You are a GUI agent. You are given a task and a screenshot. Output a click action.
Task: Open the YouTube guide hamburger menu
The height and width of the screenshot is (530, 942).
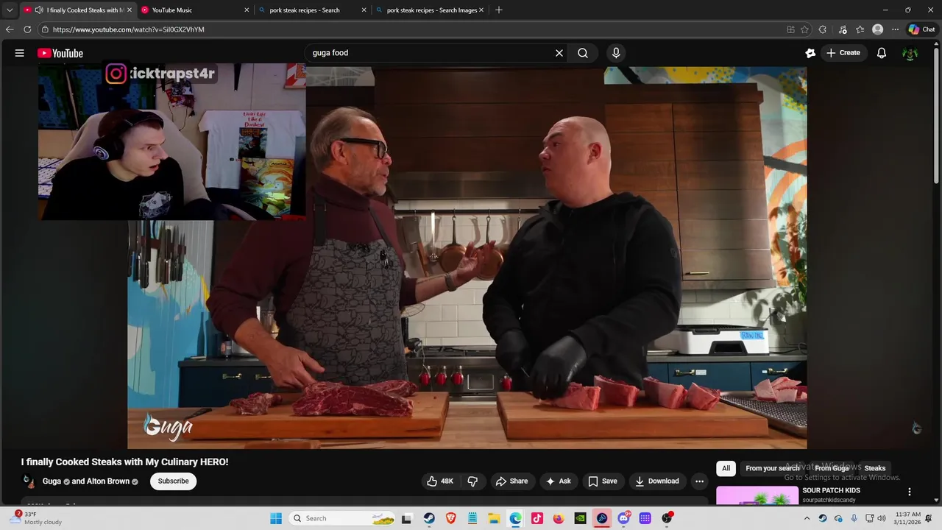pyautogui.click(x=19, y=53)
